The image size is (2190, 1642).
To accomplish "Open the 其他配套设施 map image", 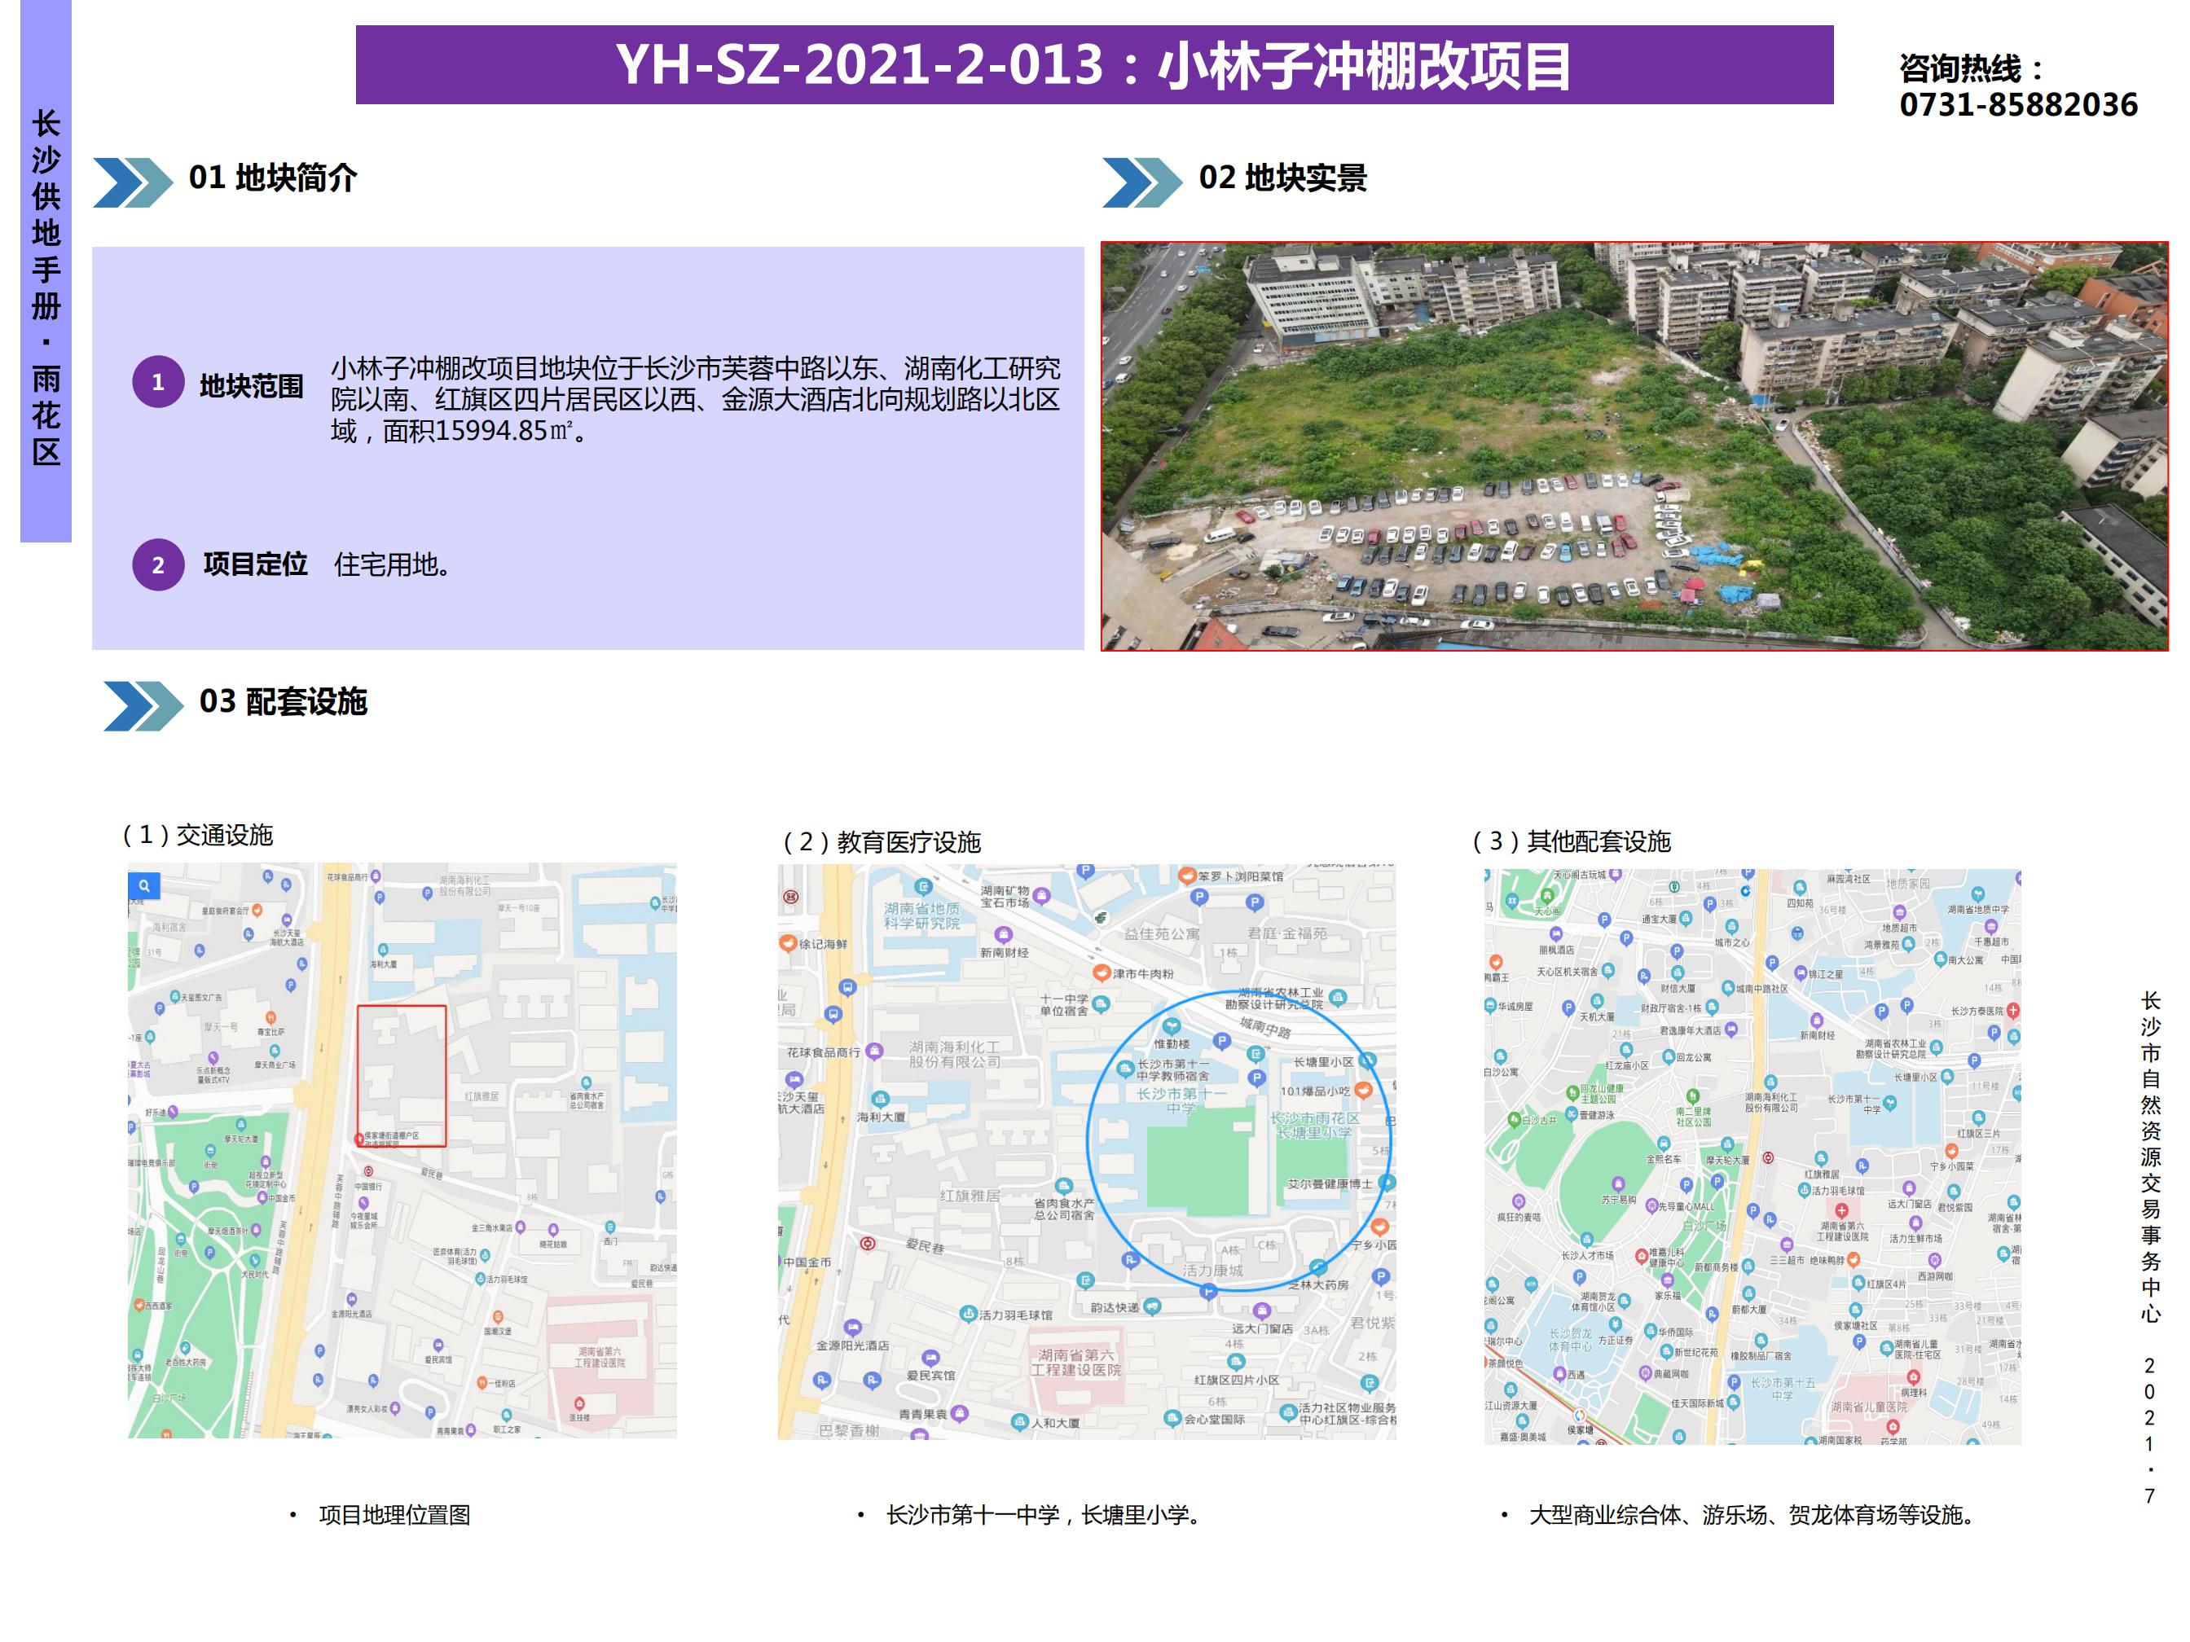I will coord(1752,1156).
